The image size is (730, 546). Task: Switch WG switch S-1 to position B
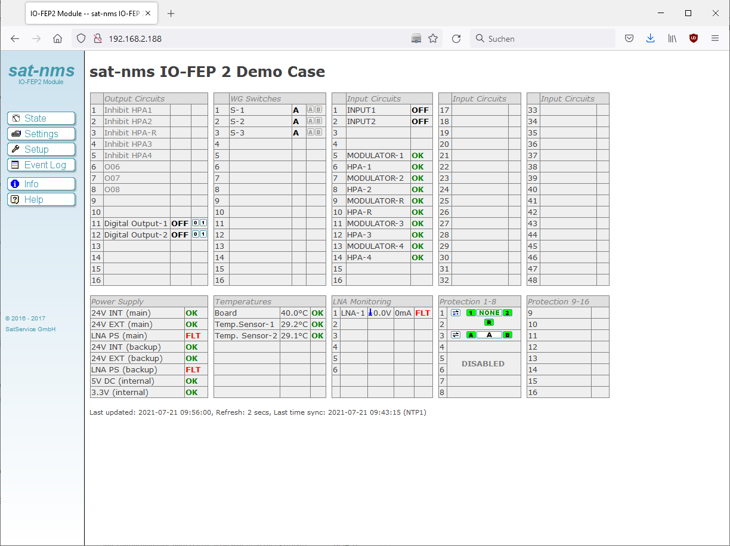pos(318,110)
